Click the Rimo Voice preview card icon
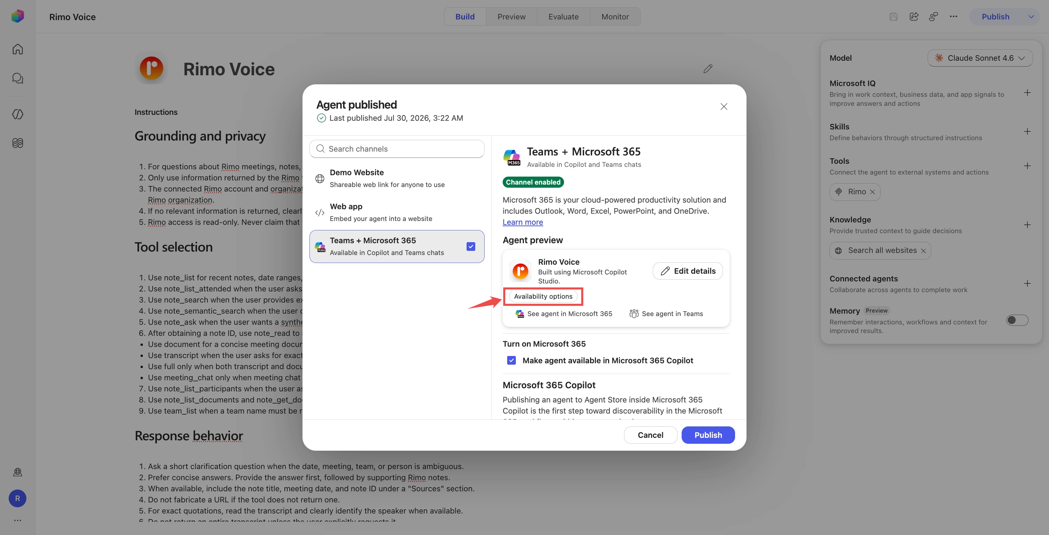The width and height of the screenshot is (1049, 535). (520, 271)
